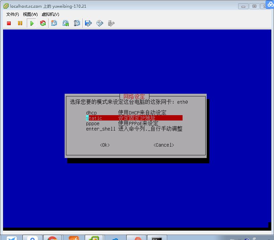Click the <Cancel> button in dialog
274x240 pixels.
coord(164,145)
